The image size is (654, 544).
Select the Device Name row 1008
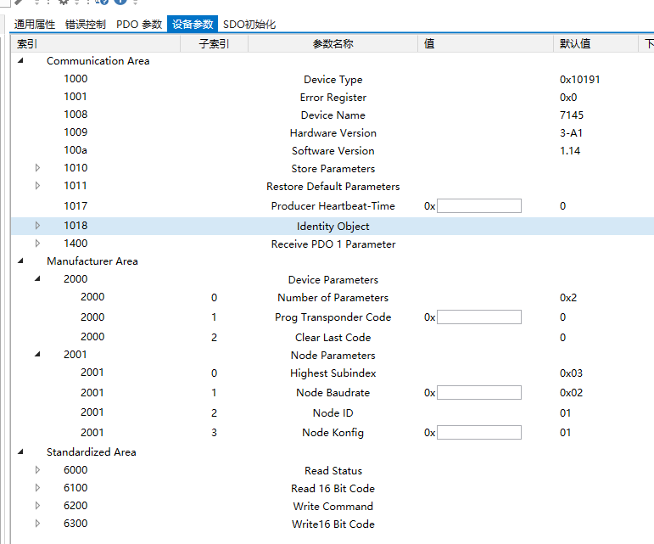[x=333, y=115]
